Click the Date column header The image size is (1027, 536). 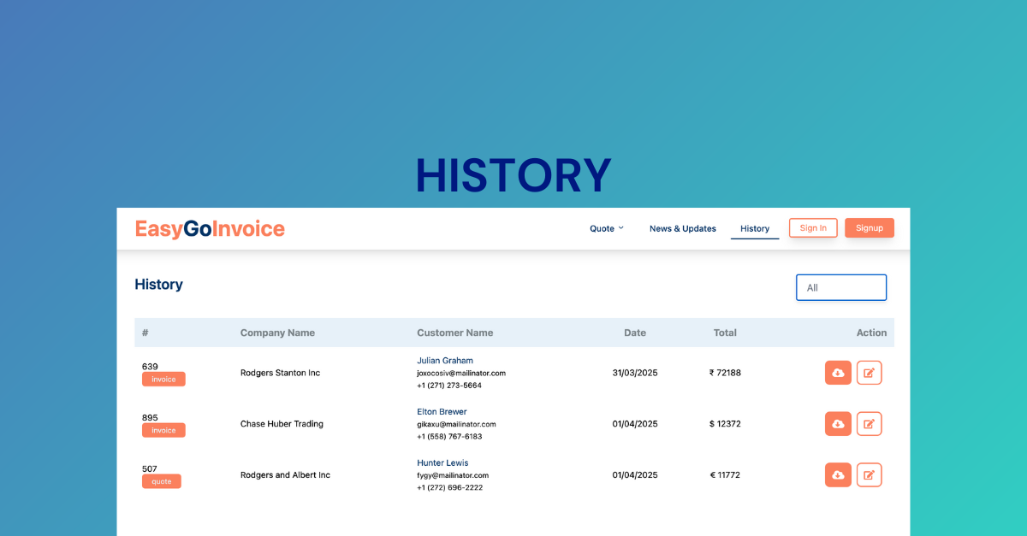(634, 333)
